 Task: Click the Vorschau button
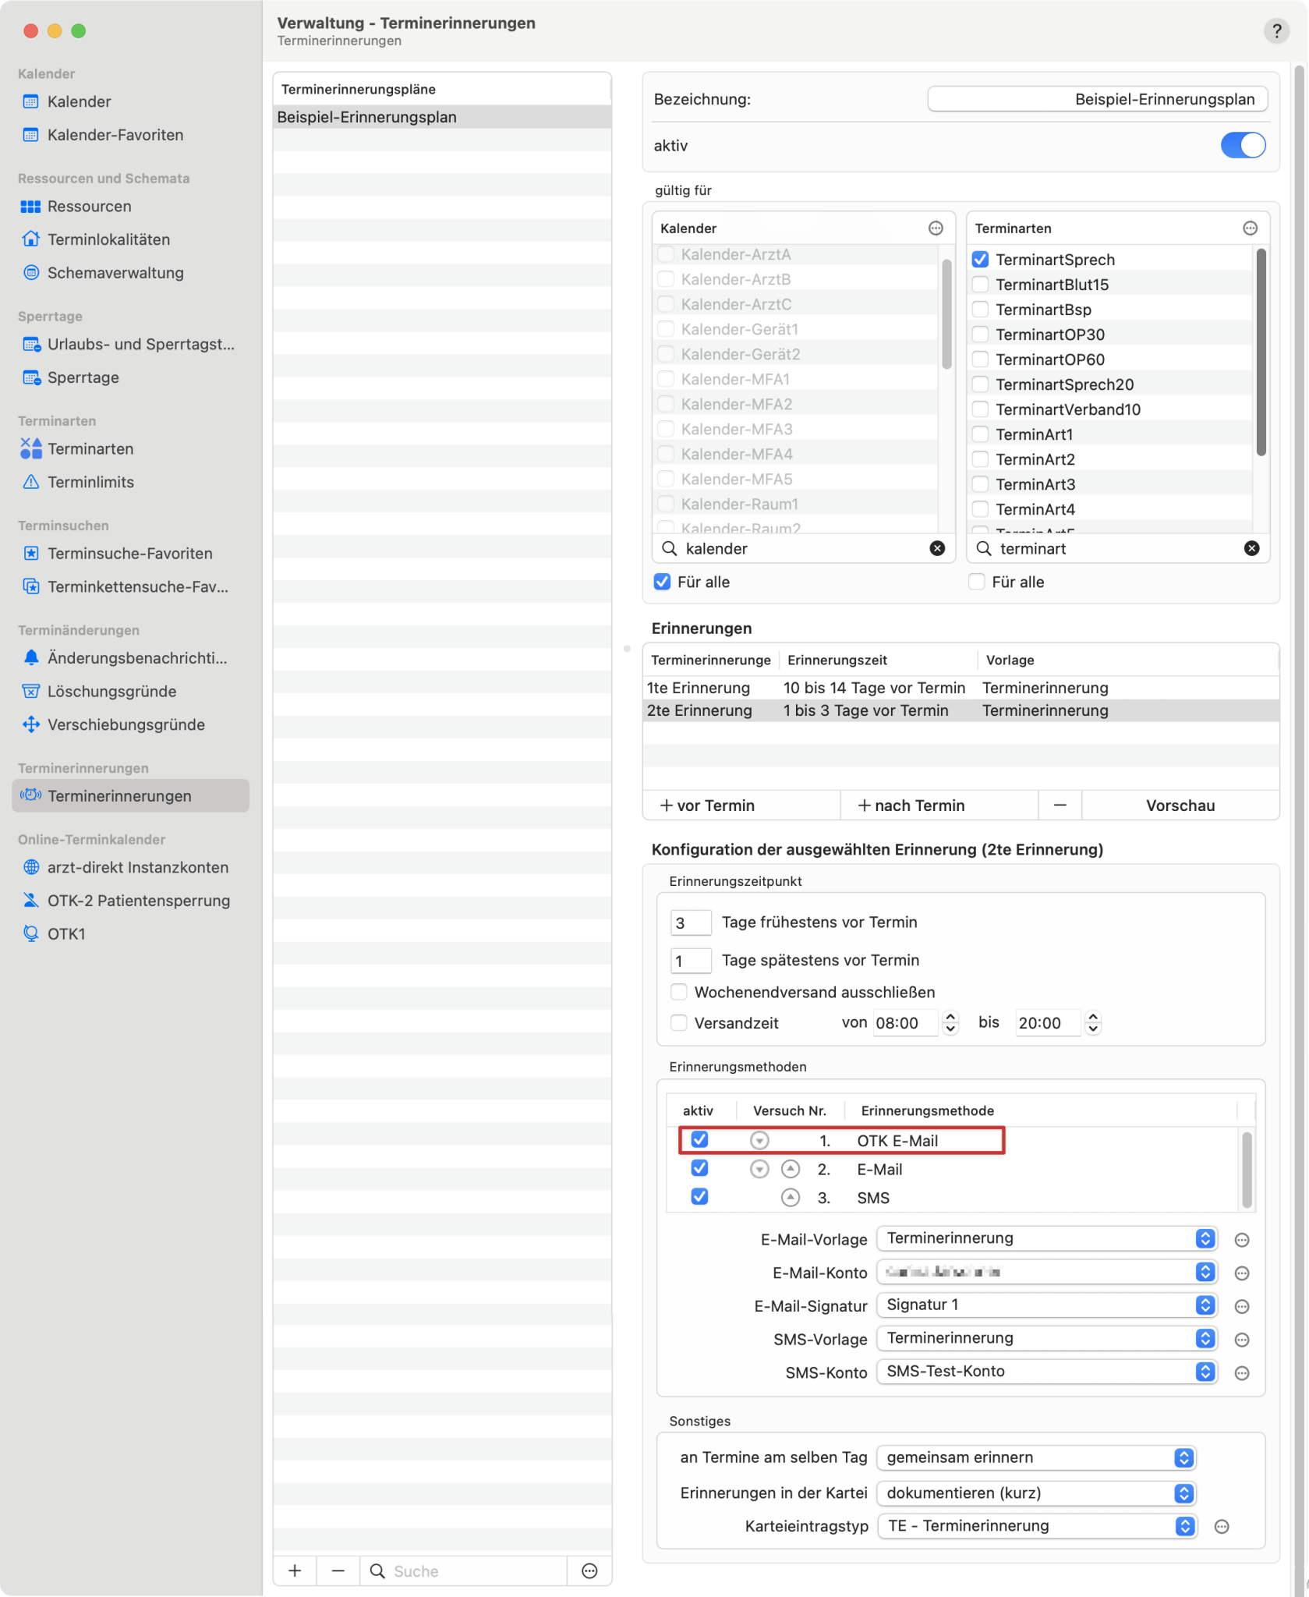tap(1180, 806)
